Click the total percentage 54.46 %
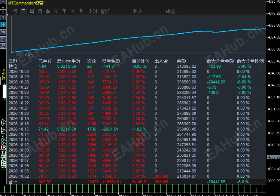This screenshot has height=196, width=280. pos(140,182)
